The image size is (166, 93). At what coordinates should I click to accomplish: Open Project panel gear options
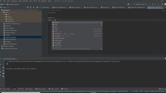37,7
